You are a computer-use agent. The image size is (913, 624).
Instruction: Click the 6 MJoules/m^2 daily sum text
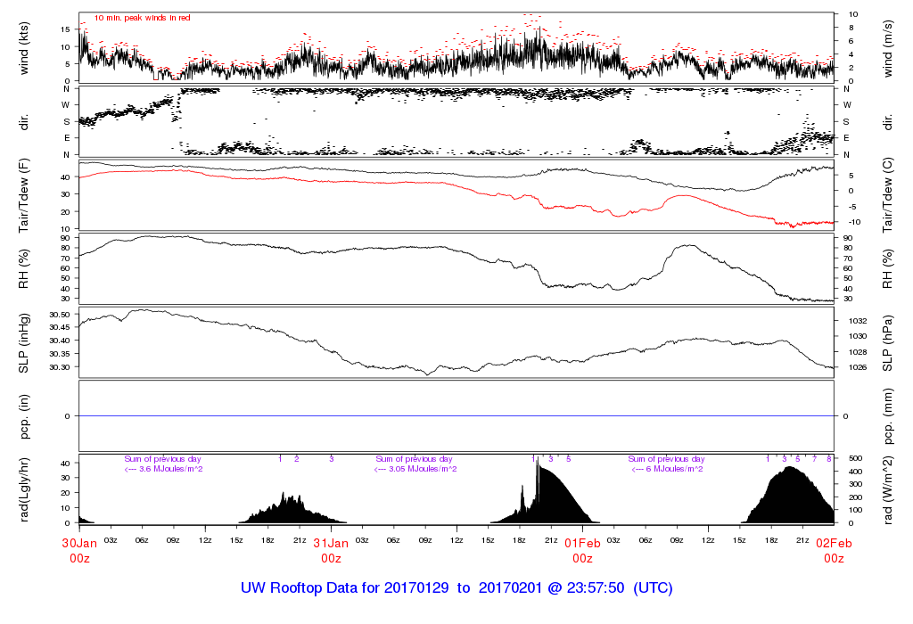tap(669, 469)
